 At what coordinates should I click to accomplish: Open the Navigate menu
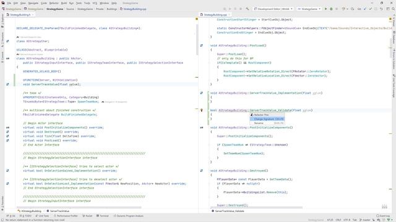point(33,3)
